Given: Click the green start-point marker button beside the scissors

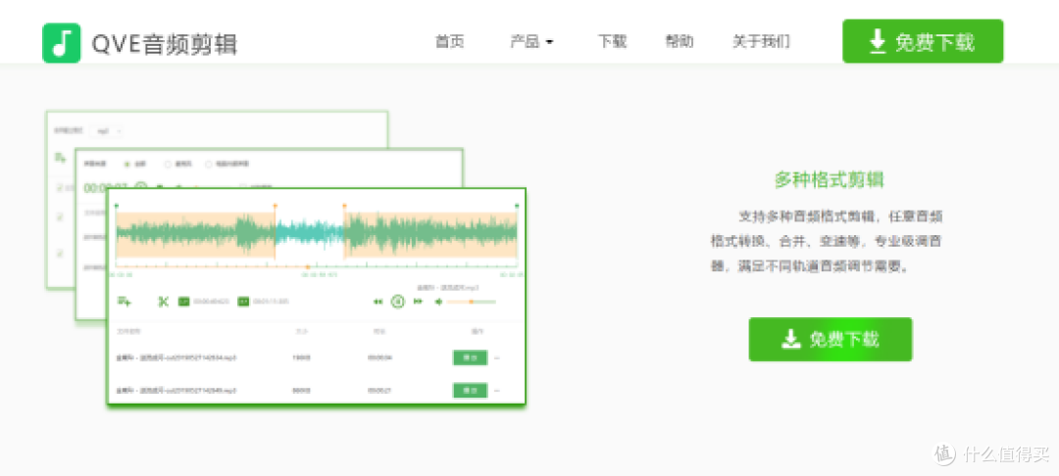Looking at the screenshot, I should (x=183, y=302).
